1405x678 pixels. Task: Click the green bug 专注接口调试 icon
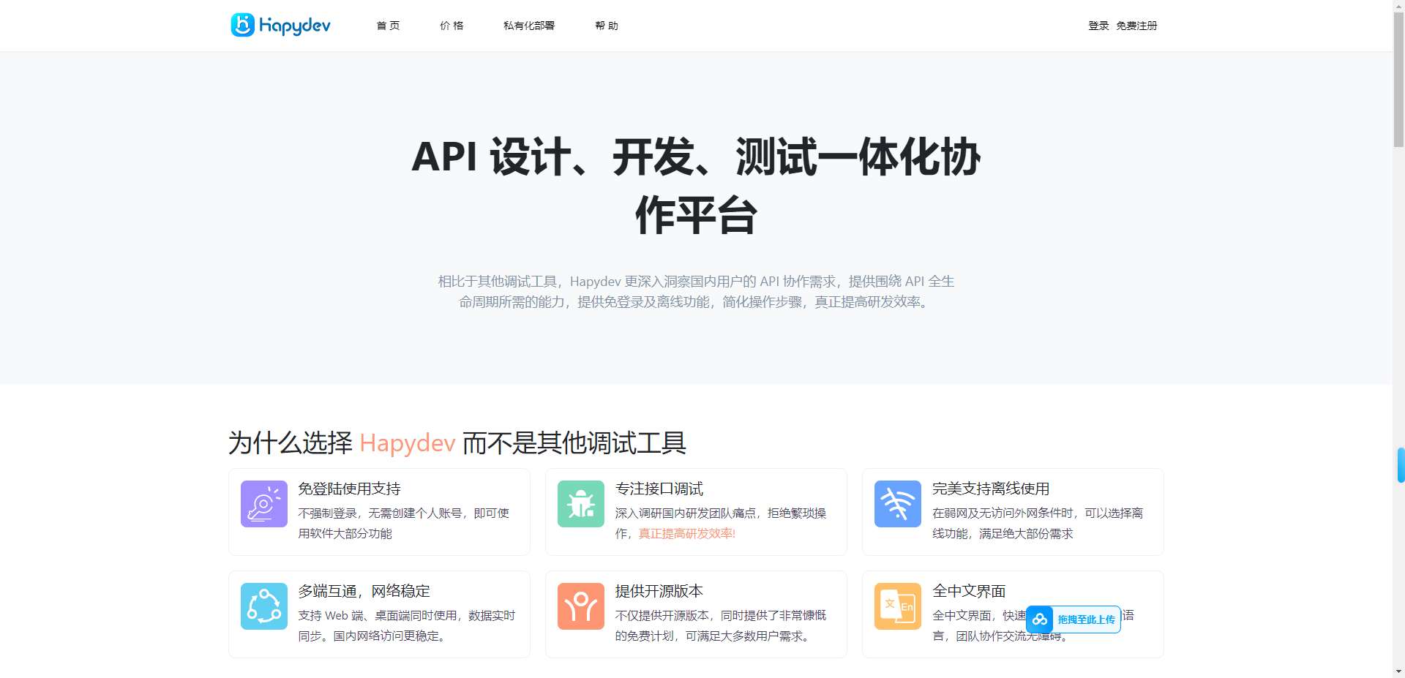click(581, 504)
